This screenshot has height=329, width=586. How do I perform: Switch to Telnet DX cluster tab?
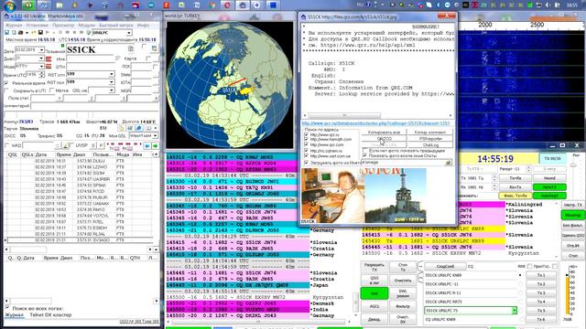(x=50, y=314)
